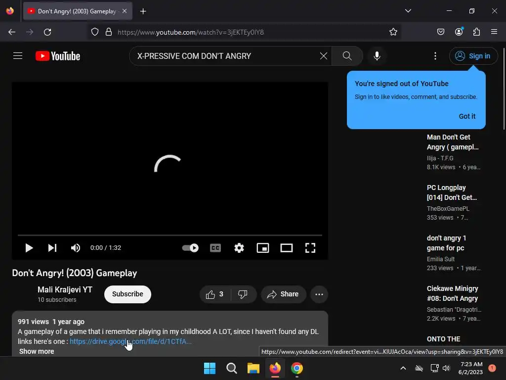Click the video progress bar
The width and height of the screenshot is (506, 380).
pos(170,235)
